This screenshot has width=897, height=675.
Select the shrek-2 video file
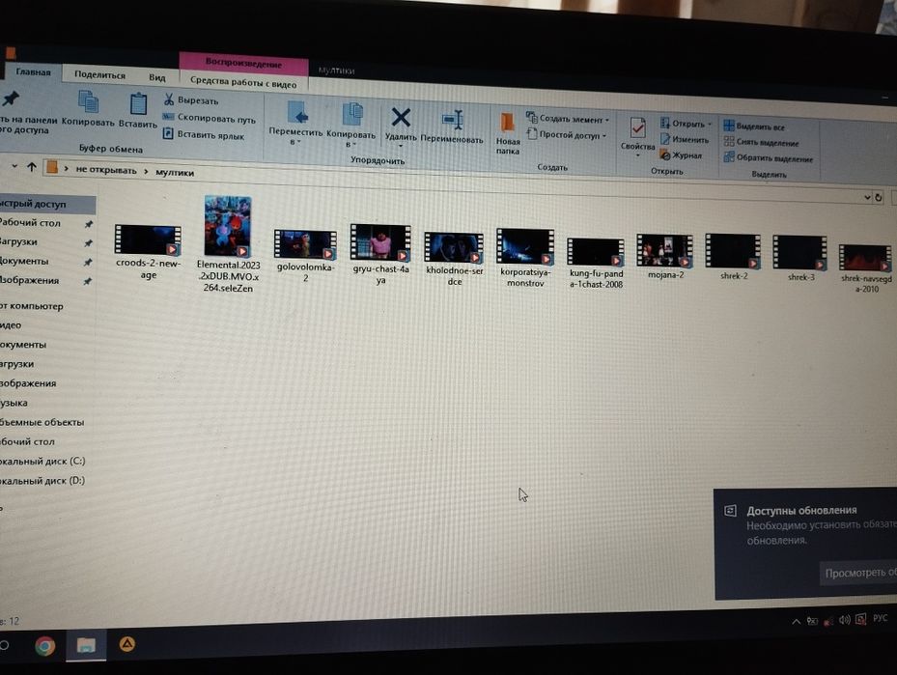(733, 257)
